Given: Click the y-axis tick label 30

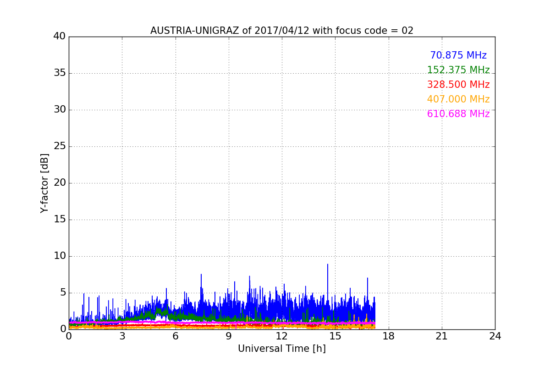Looking at the screenshot, I should [x=60, y=110].
